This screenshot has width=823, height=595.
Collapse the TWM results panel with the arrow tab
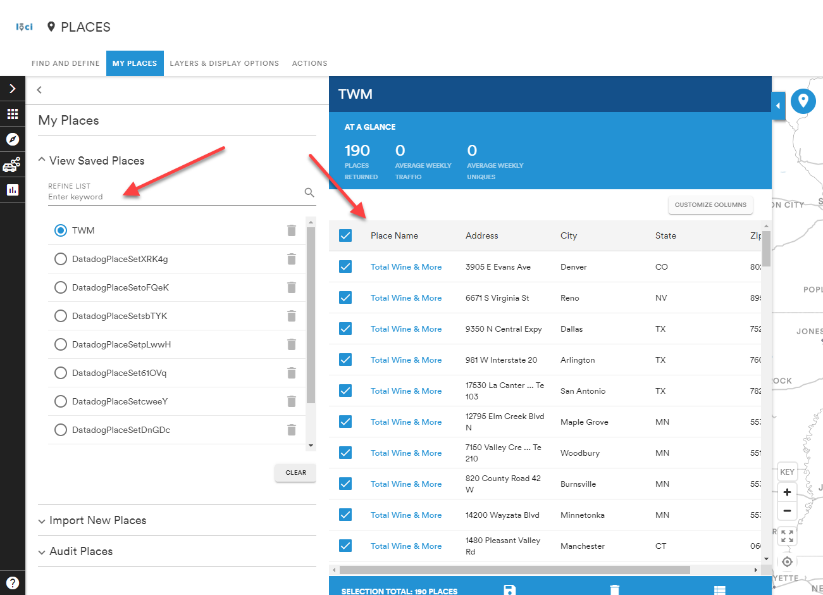point(778,106)
